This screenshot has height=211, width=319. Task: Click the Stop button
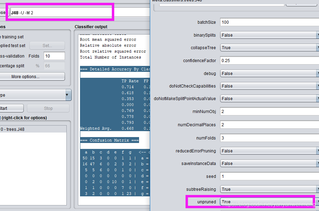click(x=48, y=108)
